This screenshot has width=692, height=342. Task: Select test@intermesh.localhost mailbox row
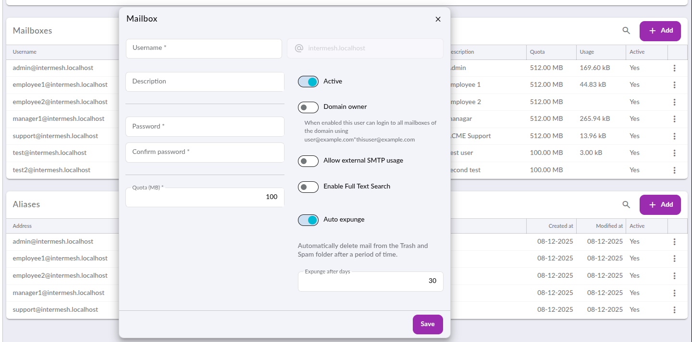pyautogui.click(x=49, y=153)
